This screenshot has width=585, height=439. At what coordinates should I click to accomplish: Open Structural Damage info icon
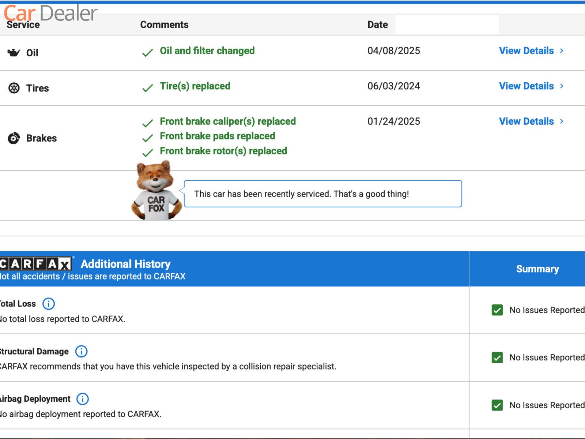tap(81, 352)
